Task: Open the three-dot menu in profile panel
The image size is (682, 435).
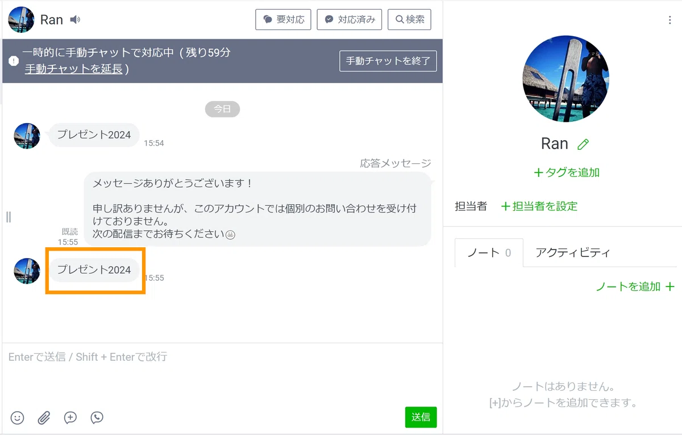Action: (x=669, y=20)
